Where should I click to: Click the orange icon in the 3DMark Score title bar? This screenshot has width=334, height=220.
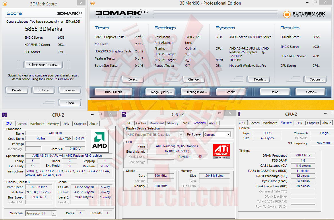point(5,4)
